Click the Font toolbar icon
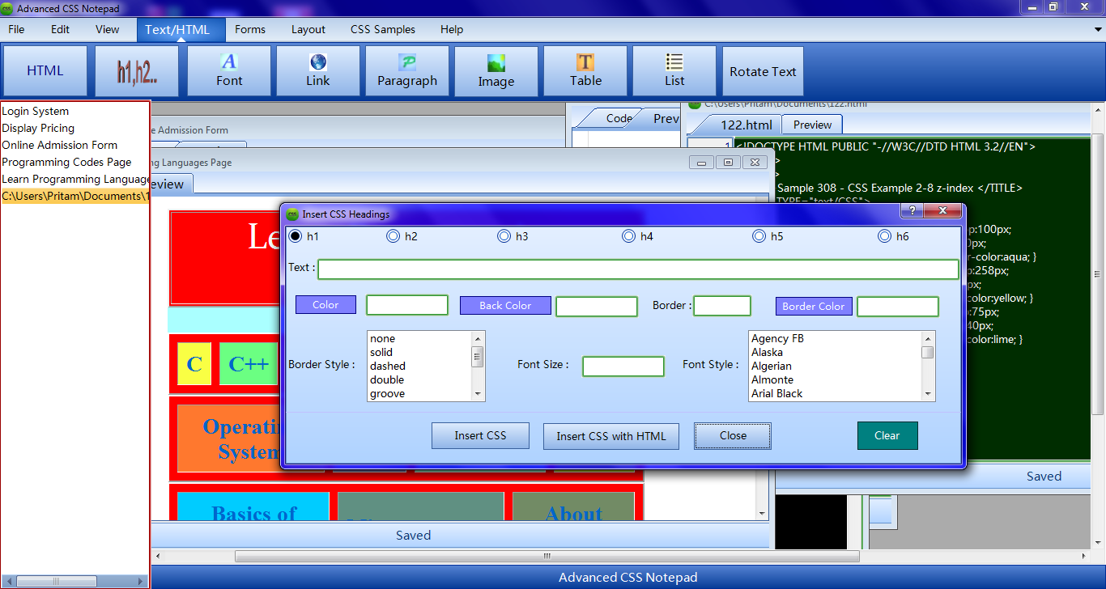This screenshot has height=589, width=1106. (228, 70)
